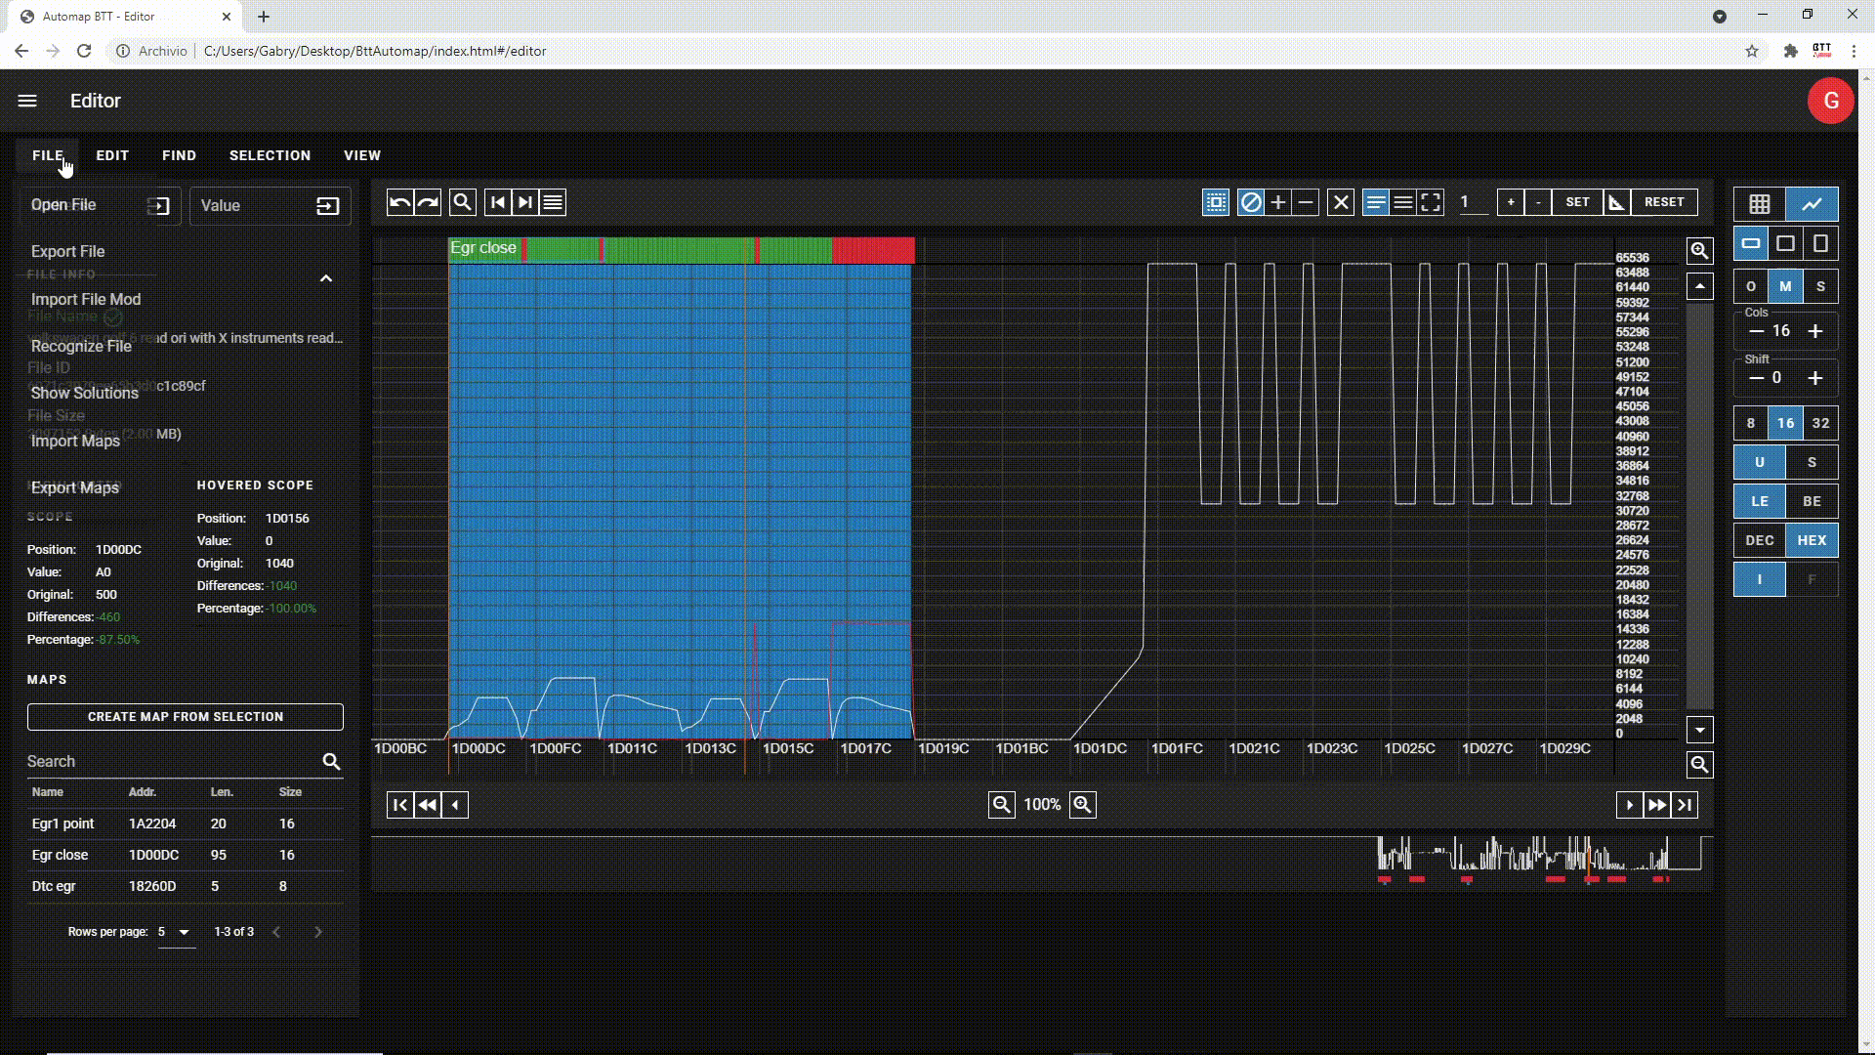Screen dimensions: 1875x1055
Task: Decrease the Cols value
Action: click(x=1757, y=331)
